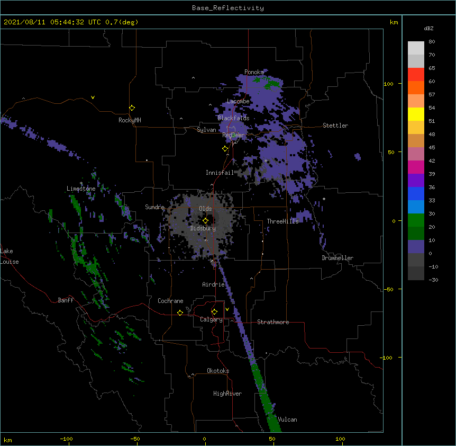456x446 pixels.
Task: Click the Limestone label
Action: click(x=81, y=189)
